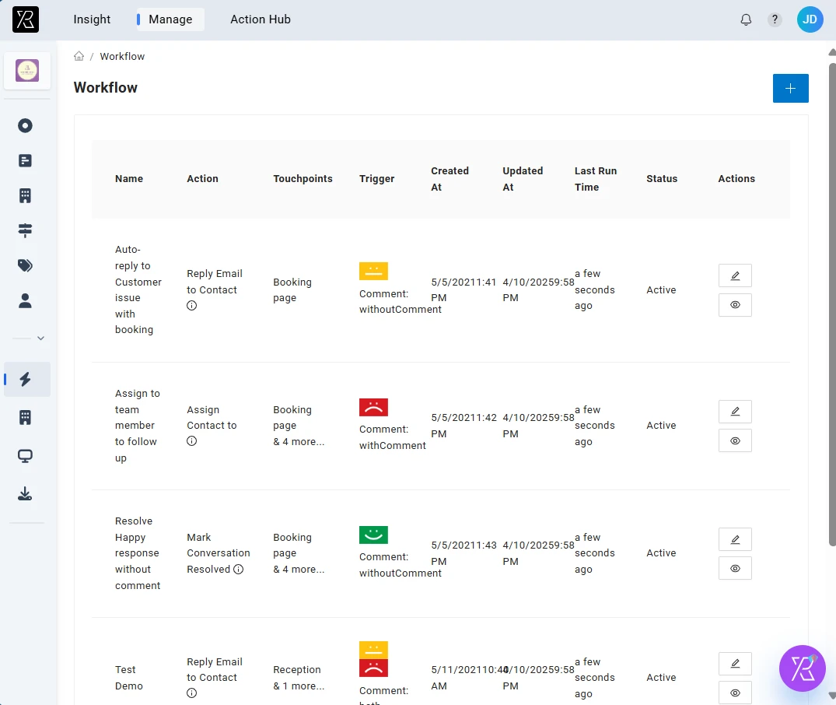Open the contacts person icon in sidebar
Image resolution: width=836 pixels, height=705 pixels.
point(24,300)
